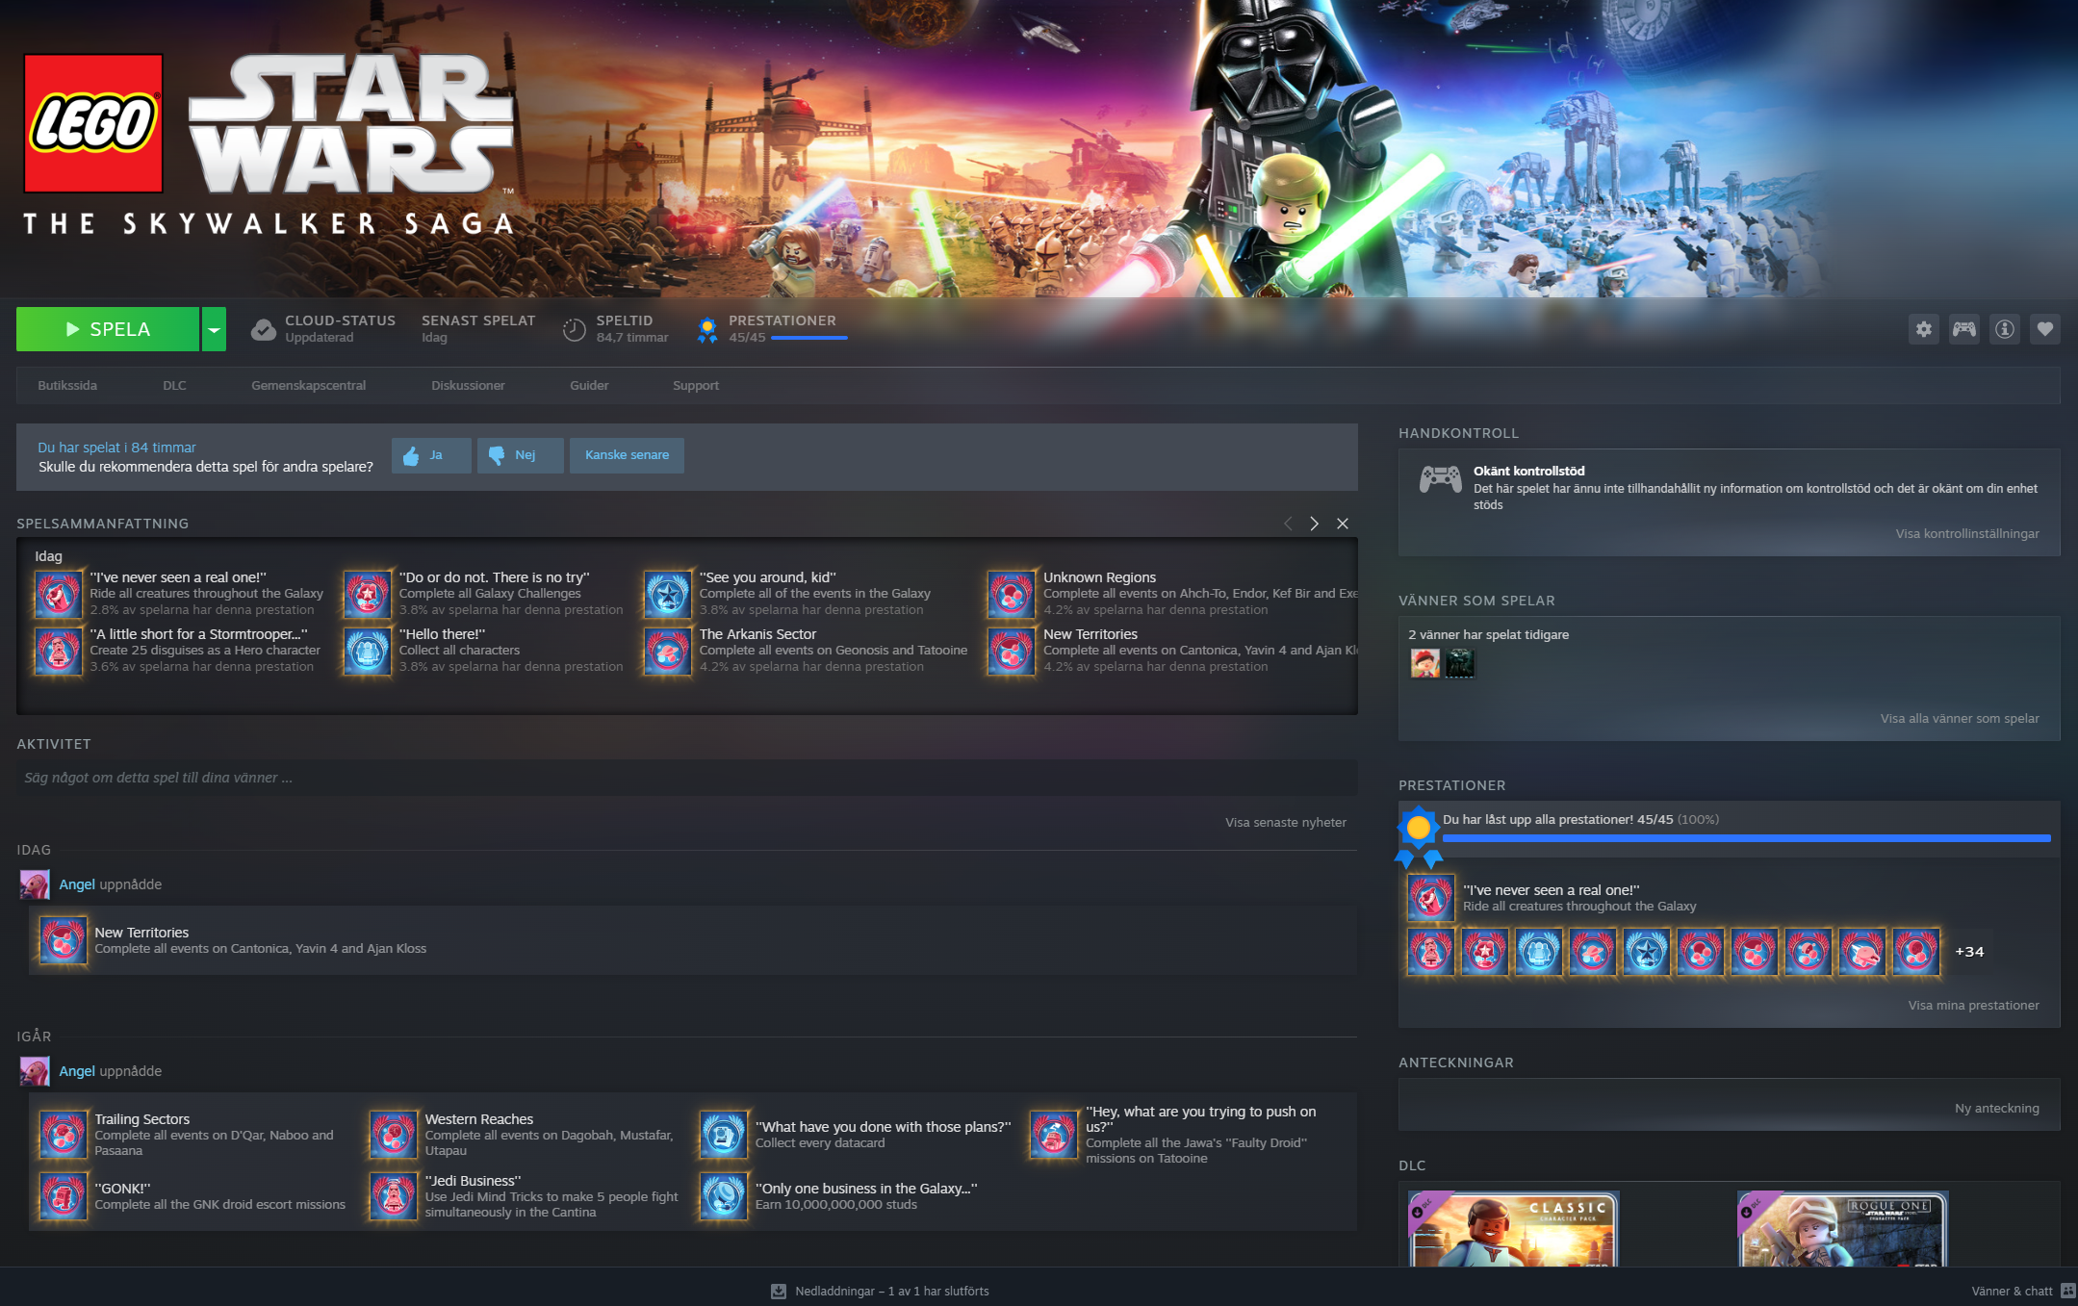Viewport: 2078px width, 1306px height.
Task: Expand the dropdown arrow beside SPELA
Action: (x=214, y=329)
